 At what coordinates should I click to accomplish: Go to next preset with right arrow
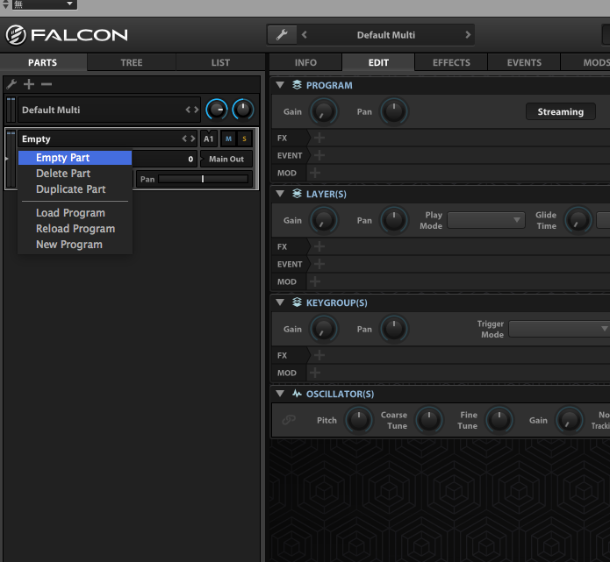(x=468, y=35)
